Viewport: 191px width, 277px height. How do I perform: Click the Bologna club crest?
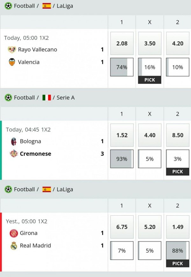[14, 141]
